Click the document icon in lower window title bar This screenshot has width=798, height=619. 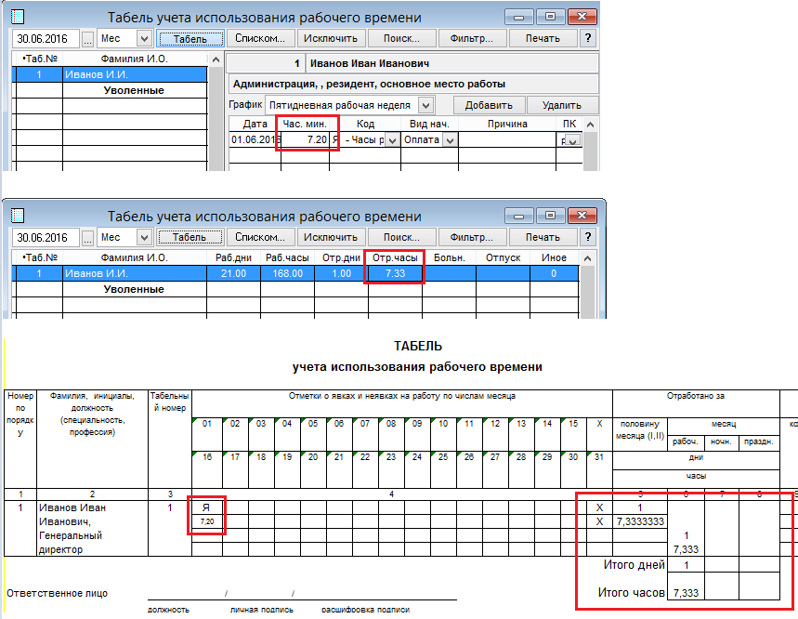coord(18,216)
